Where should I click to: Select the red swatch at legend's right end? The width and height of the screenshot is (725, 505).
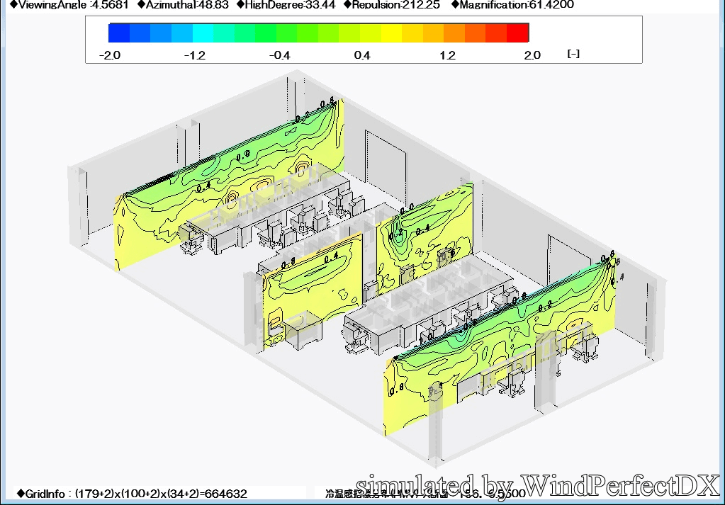[x=518, y=33]
